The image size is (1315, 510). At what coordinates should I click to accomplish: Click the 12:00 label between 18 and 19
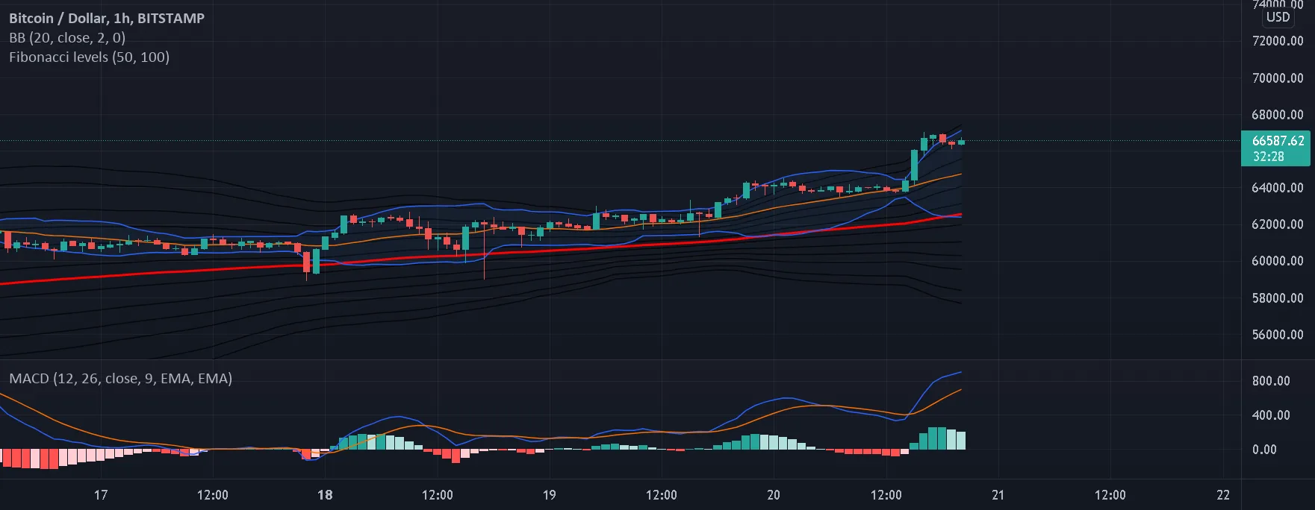[x=437, y=494]
